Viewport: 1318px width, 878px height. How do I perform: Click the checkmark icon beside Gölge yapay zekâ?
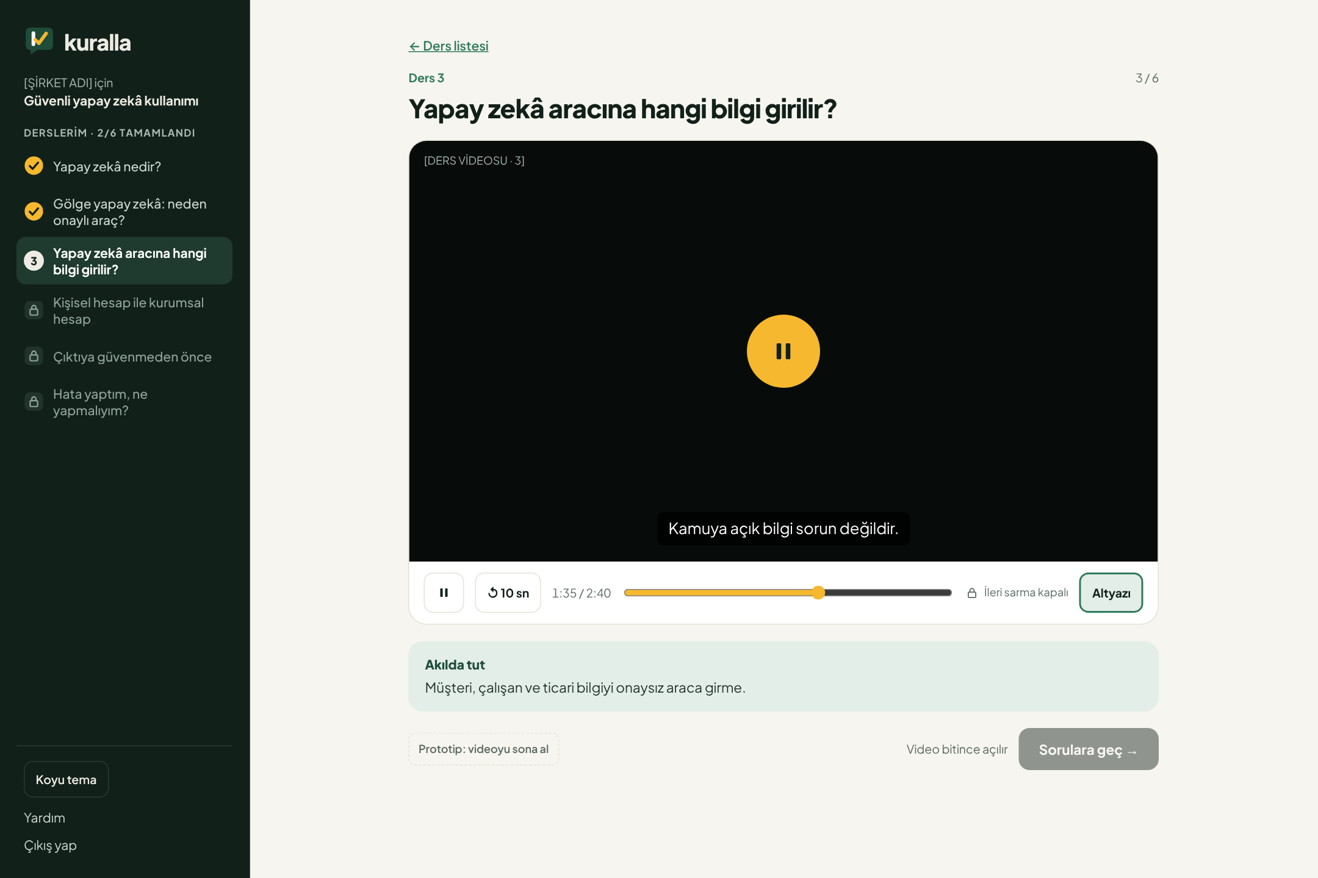point(34,211)
